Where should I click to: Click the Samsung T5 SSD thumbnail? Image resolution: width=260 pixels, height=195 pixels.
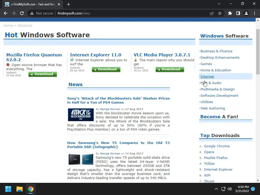[x=81, y=159]
